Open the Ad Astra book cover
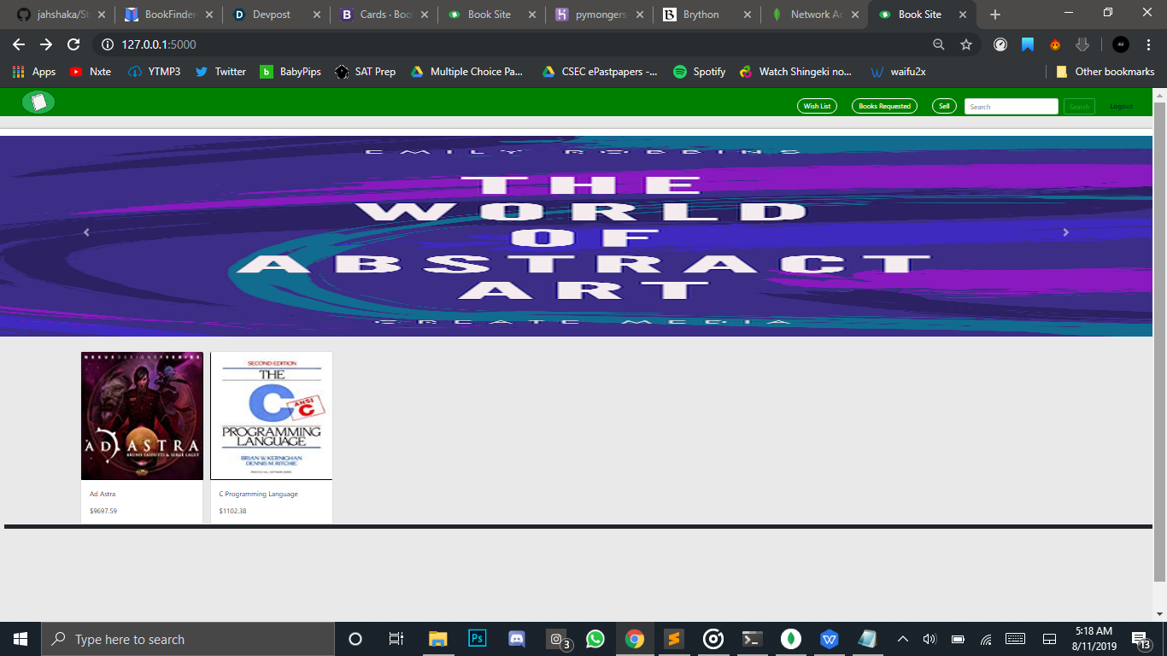The image size is (1167, 656). click(142, 416)
